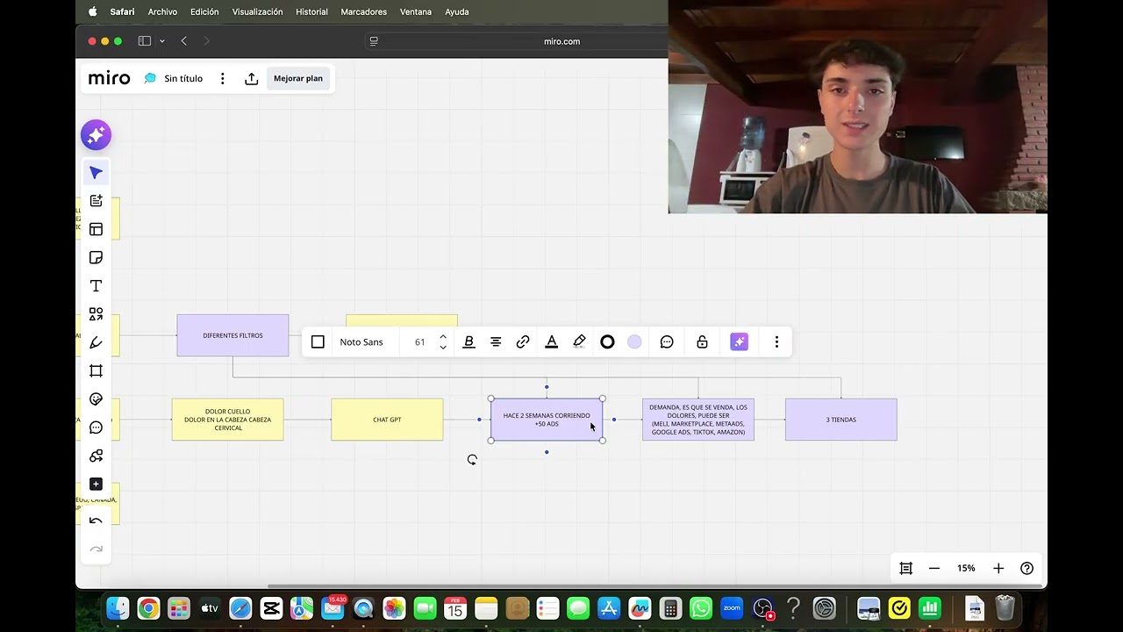Open more options in floating toolbar
The image size is (1123, 632).
coord(776,342)
